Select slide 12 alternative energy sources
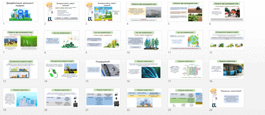The width and height of the screenshot is (265, 115). (226, 40)
